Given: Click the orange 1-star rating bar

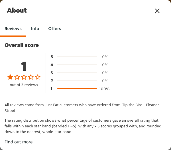Looking at the screenshot, I should [x=77, y=89].
